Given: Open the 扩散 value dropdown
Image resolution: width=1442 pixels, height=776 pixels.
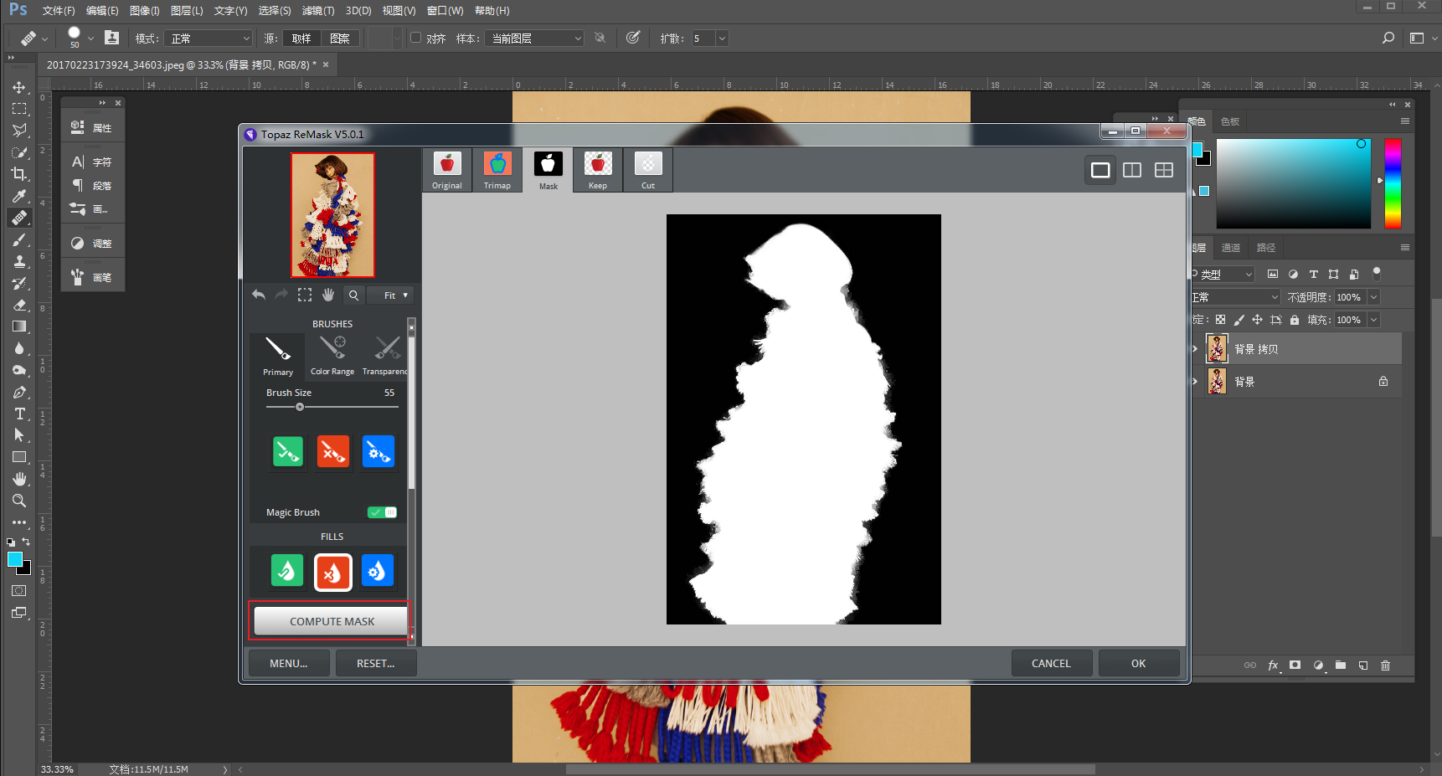Looking at the screenshot, I should (x=722, y=39).
